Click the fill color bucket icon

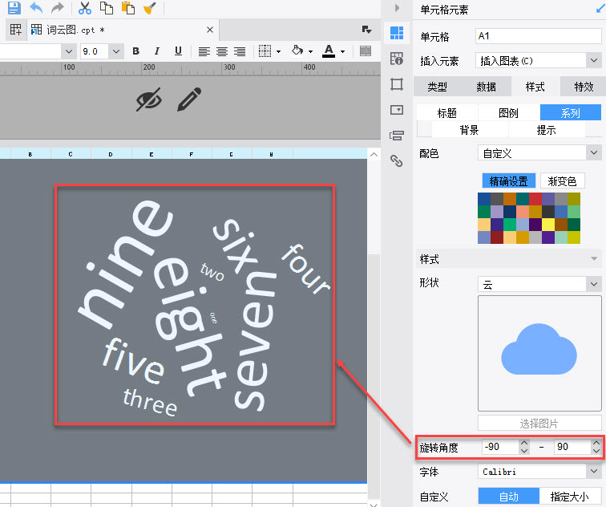[x=297, y=51]
